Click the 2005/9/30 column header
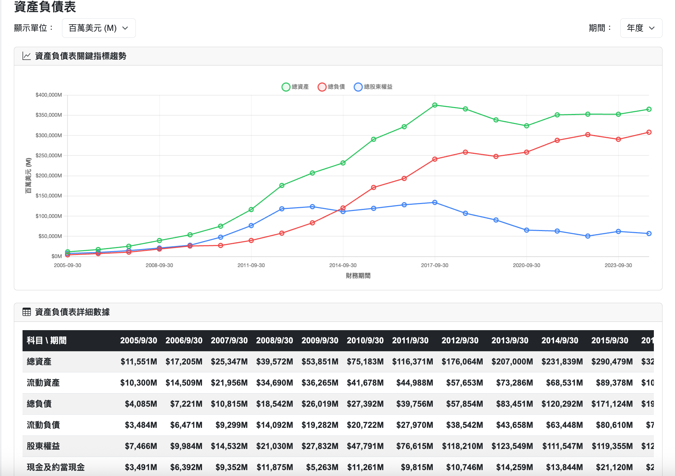Image resolution: width=675 pixels, height=476 pixels. pyautogui.click(x=139, y=341)
